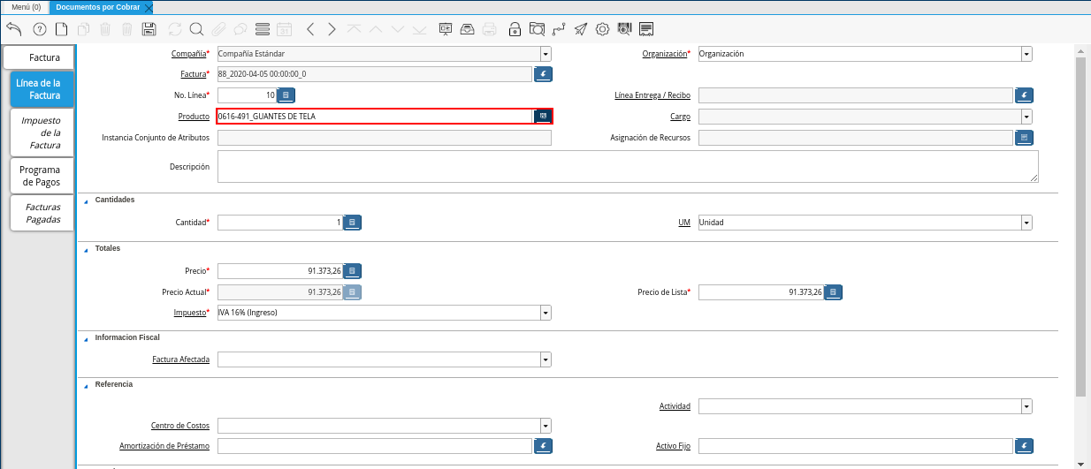
Task: Open calculator for No. Línea
Action: [x=287, y=95]
